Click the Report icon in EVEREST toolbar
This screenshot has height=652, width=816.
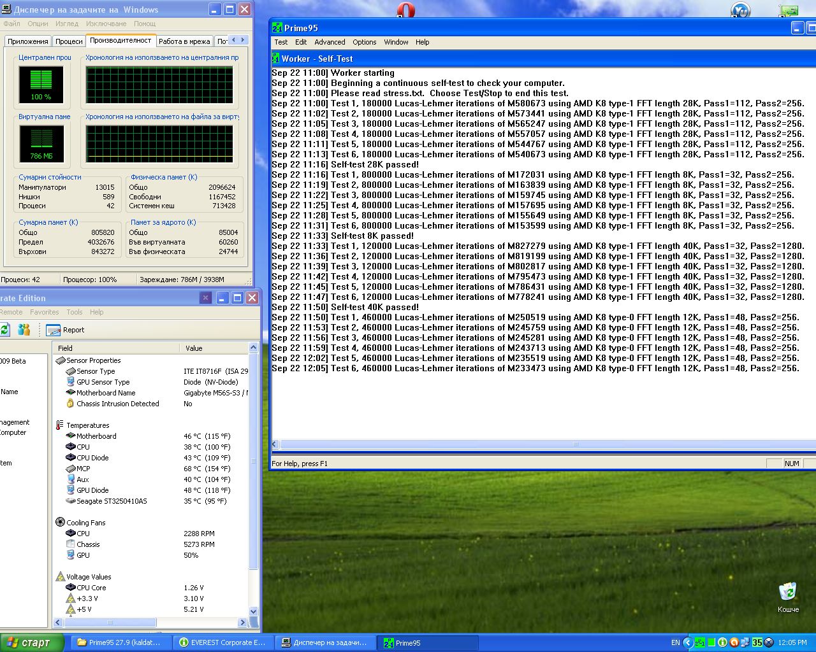coord(54,330)
